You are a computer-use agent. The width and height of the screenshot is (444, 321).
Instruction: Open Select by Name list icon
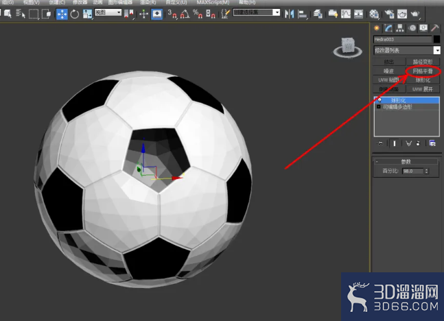[x=21, y=14]
